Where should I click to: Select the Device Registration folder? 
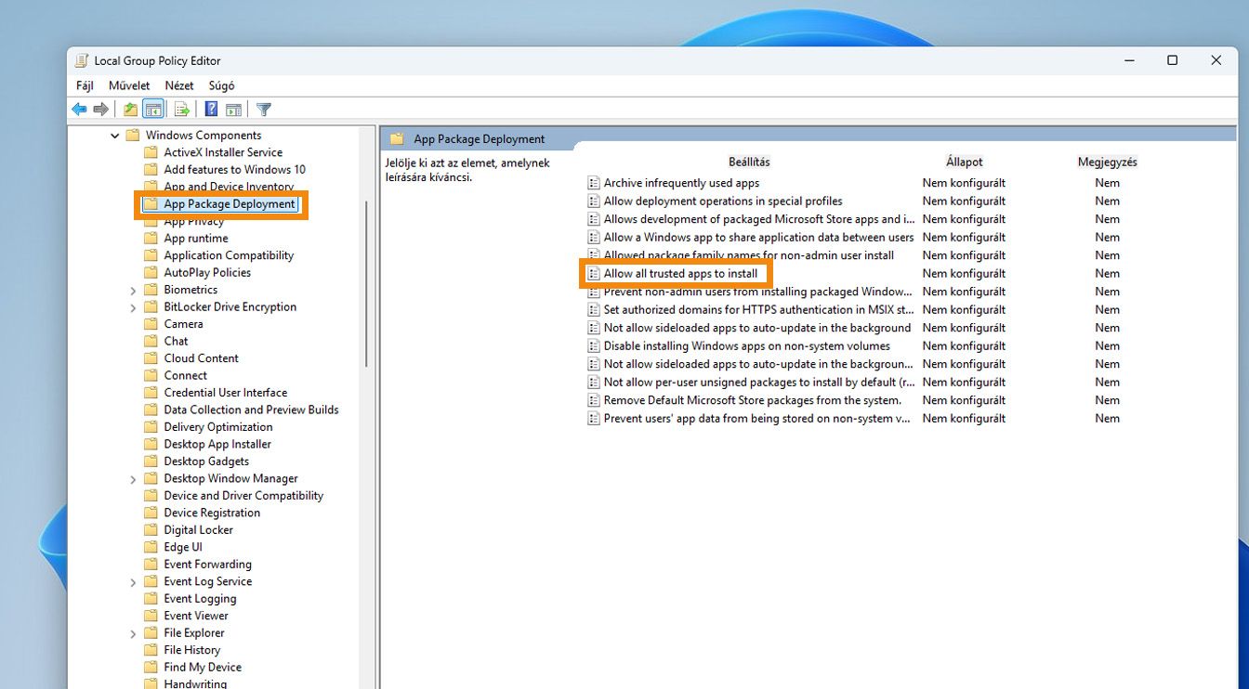click(x=212, y=513)
